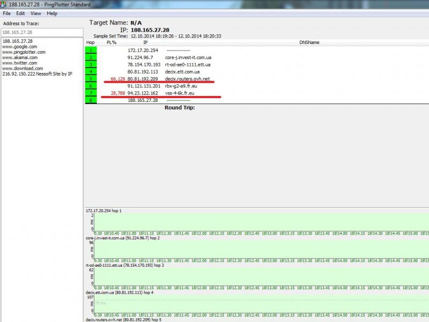Select www.pingplotter.com in the address list

(x=24, y=52)
